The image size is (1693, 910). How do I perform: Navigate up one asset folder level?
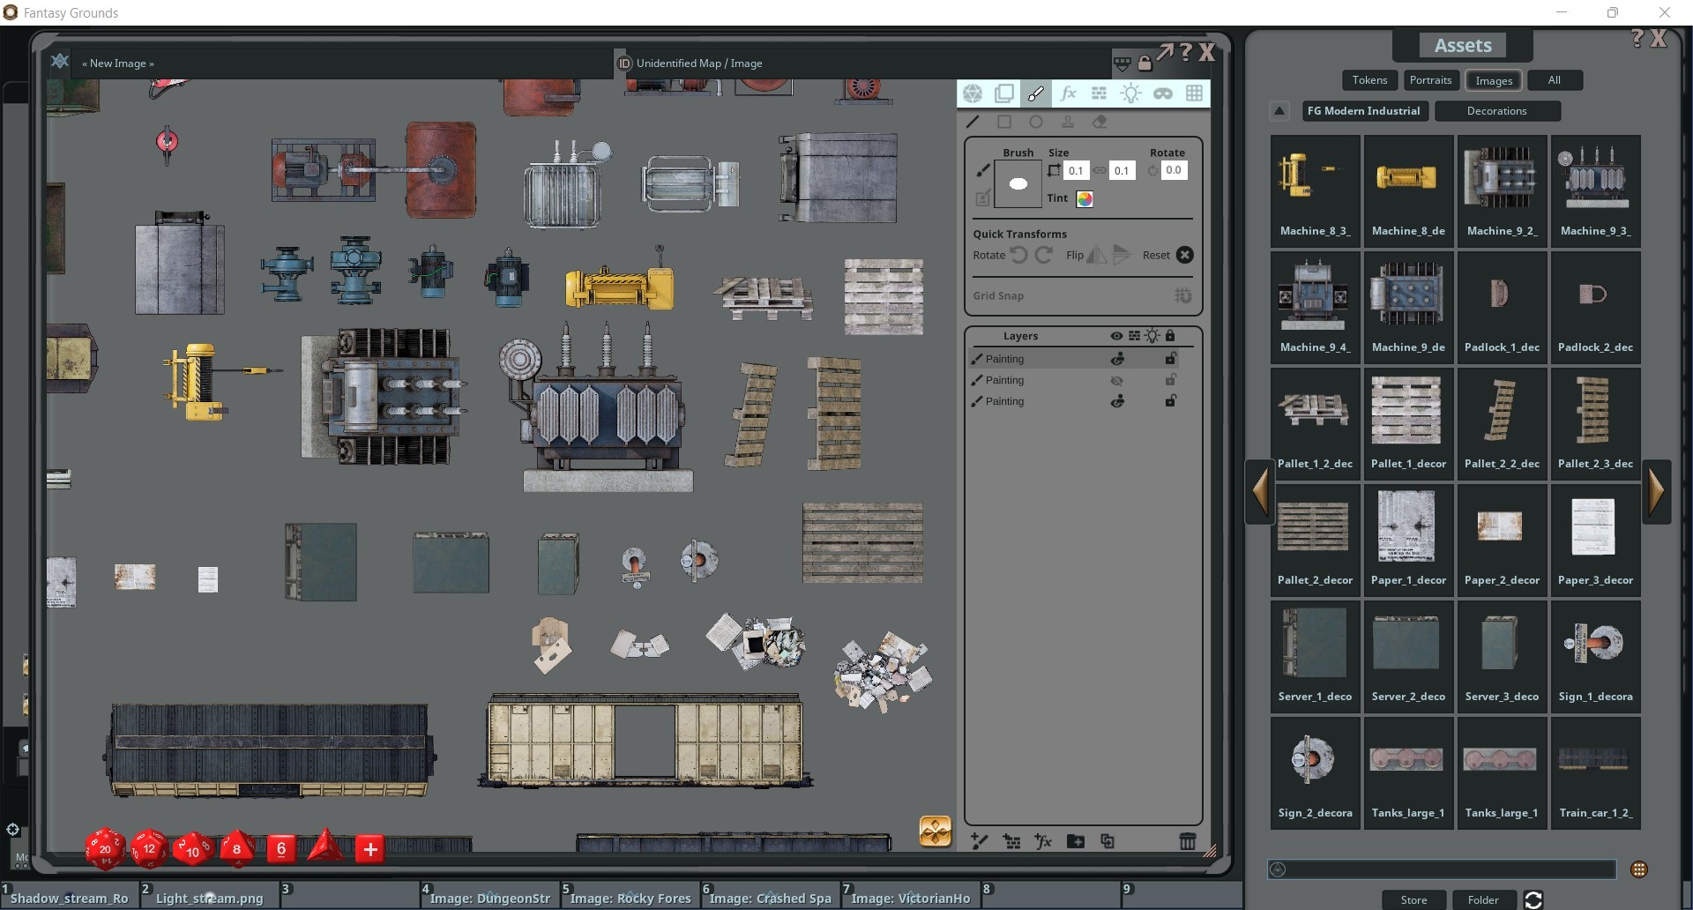(x=1279, y=111)
